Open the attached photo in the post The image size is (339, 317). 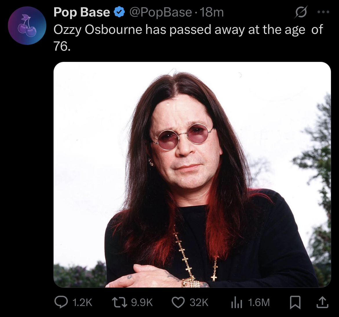[x=192, y=175]
